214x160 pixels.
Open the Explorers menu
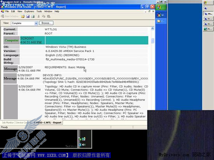(29, 11)
